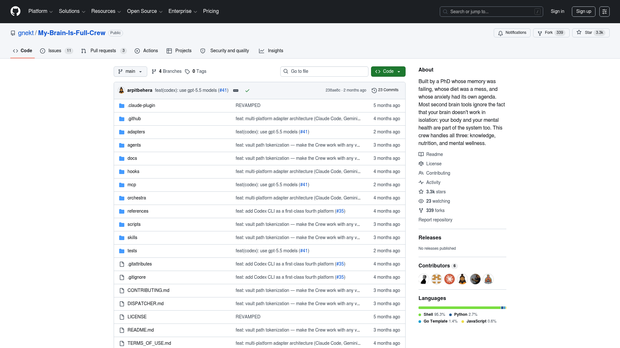Open the Insights tab
The height and width of the screenshot is (348, 620).
click(271, 51)
